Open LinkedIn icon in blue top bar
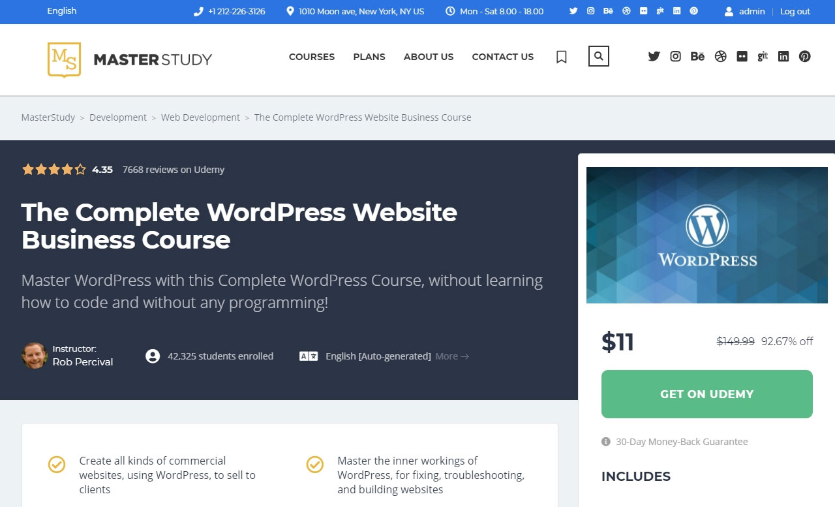835x507 pixels. (677, 11)
